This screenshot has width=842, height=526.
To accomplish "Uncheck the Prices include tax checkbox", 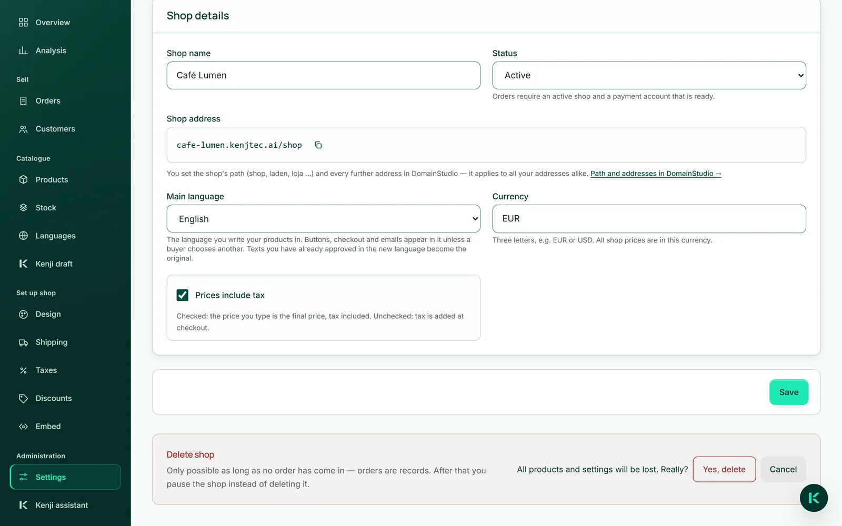I will pyautogui.click(x=183, y=295).
